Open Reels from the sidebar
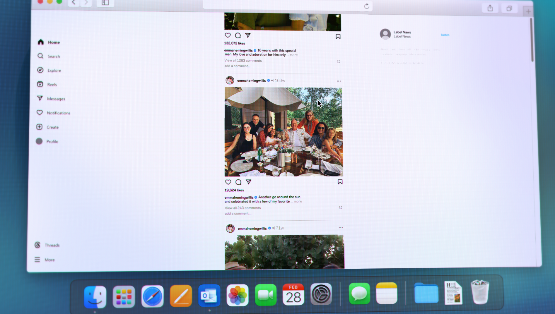This screenshot has height=314, width=555. pyautogui.click(x=52, y=85)
